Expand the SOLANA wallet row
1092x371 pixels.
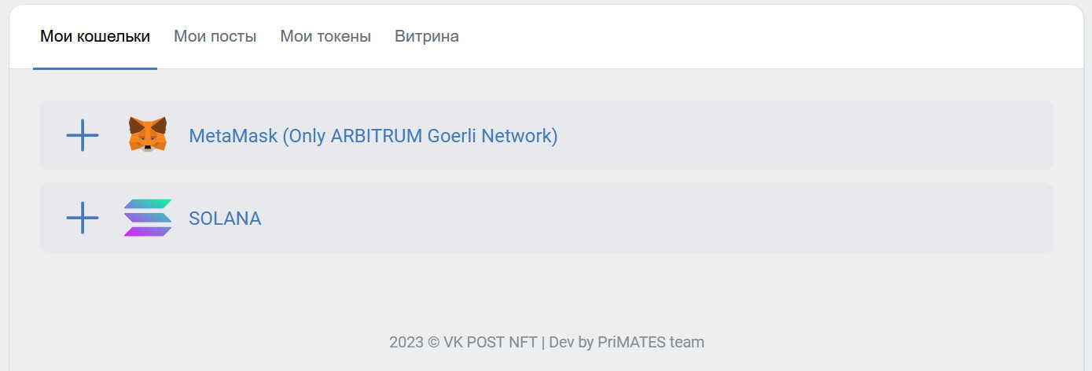[x=546, y=218]
